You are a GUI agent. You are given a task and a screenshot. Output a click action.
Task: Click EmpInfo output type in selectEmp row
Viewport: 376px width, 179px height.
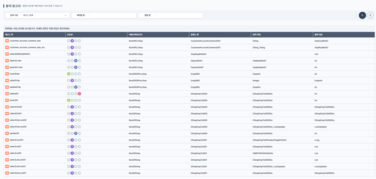click(318, 81)
